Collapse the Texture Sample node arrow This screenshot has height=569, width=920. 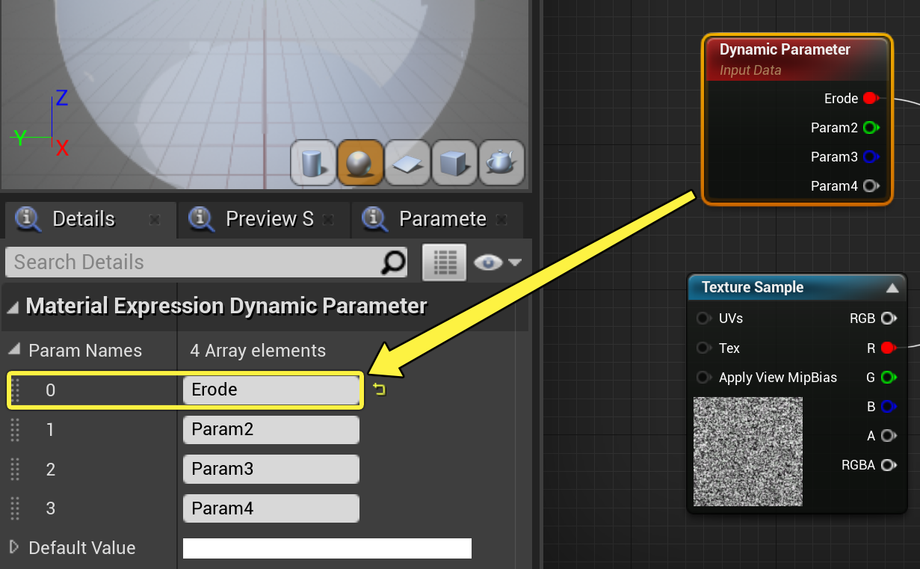892,288
